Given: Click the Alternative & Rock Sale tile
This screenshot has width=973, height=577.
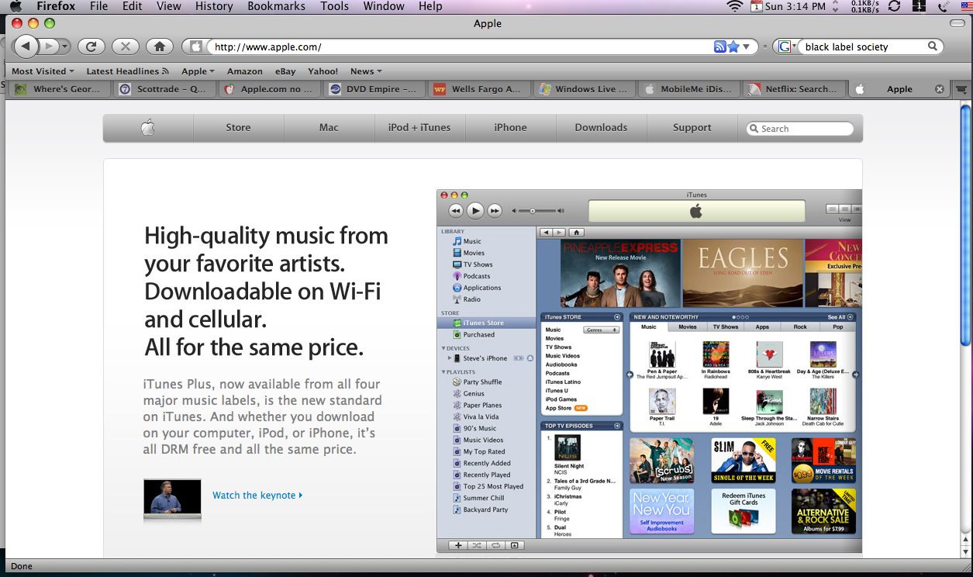Looking at the screenshot, I should (x=823, y=510).
